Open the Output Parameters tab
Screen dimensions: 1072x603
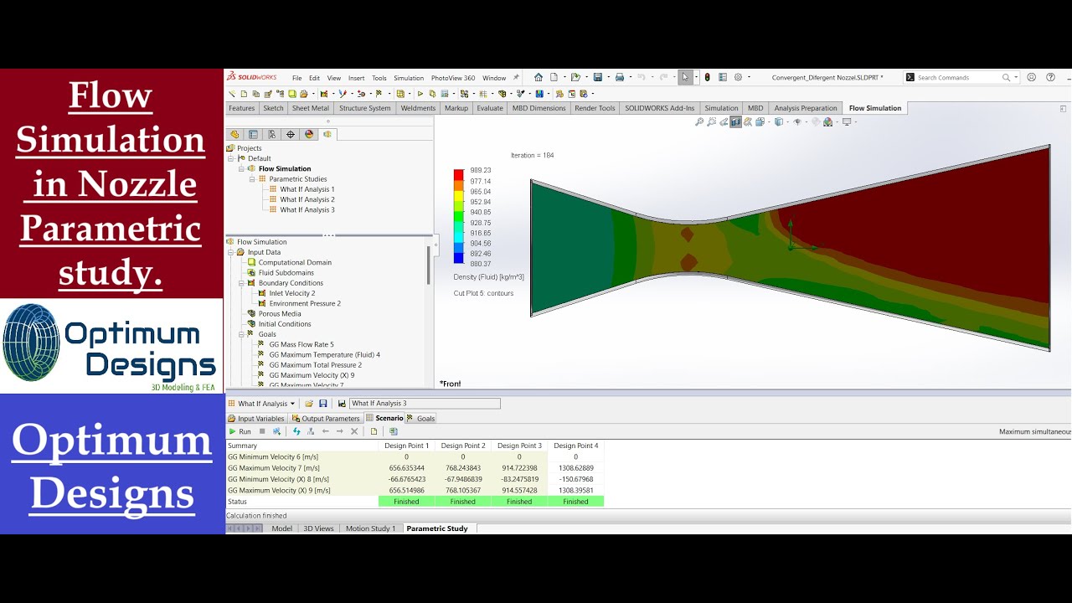click(326, 418)
